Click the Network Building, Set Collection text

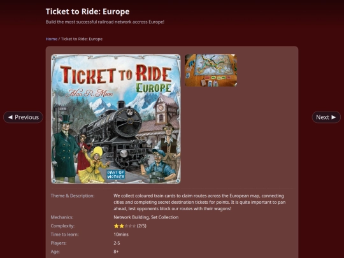click(146, 217)
